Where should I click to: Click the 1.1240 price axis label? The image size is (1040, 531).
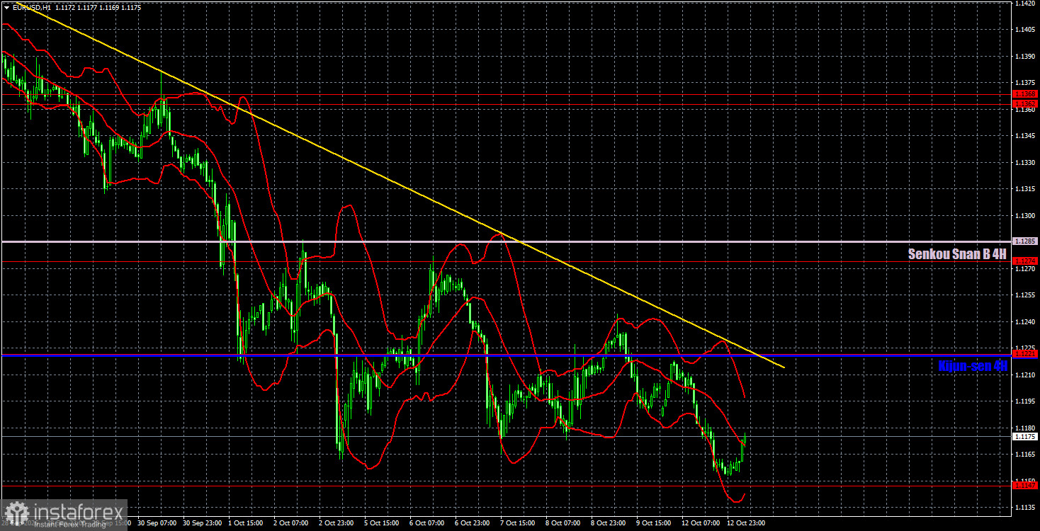pyautogui.click(x=1025, y=322)
